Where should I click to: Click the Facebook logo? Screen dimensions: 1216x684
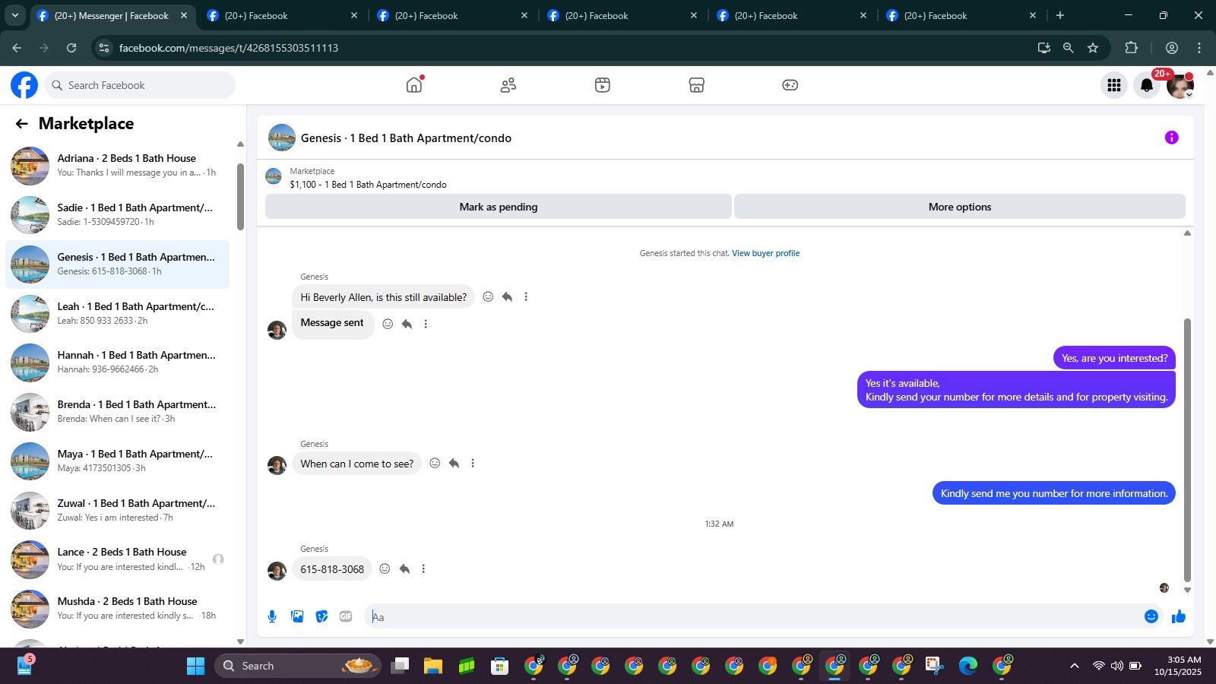coord(24,85)
